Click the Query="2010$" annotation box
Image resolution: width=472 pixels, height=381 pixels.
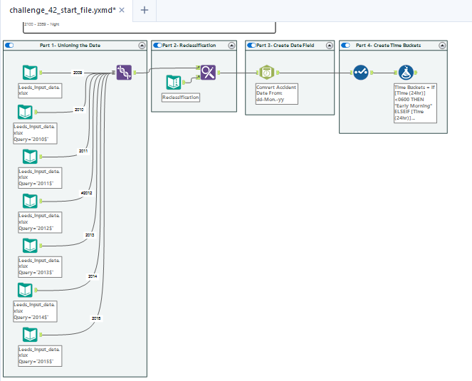point(35,133)
